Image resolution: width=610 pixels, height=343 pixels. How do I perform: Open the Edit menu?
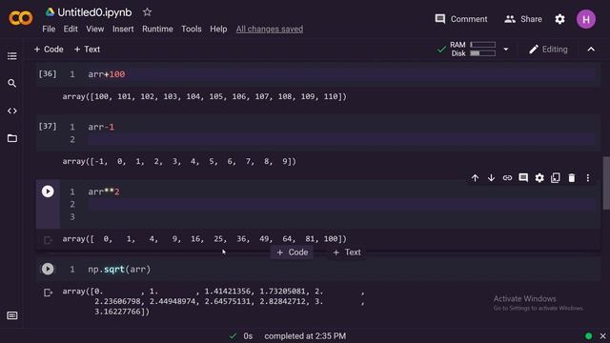point(71,30)
